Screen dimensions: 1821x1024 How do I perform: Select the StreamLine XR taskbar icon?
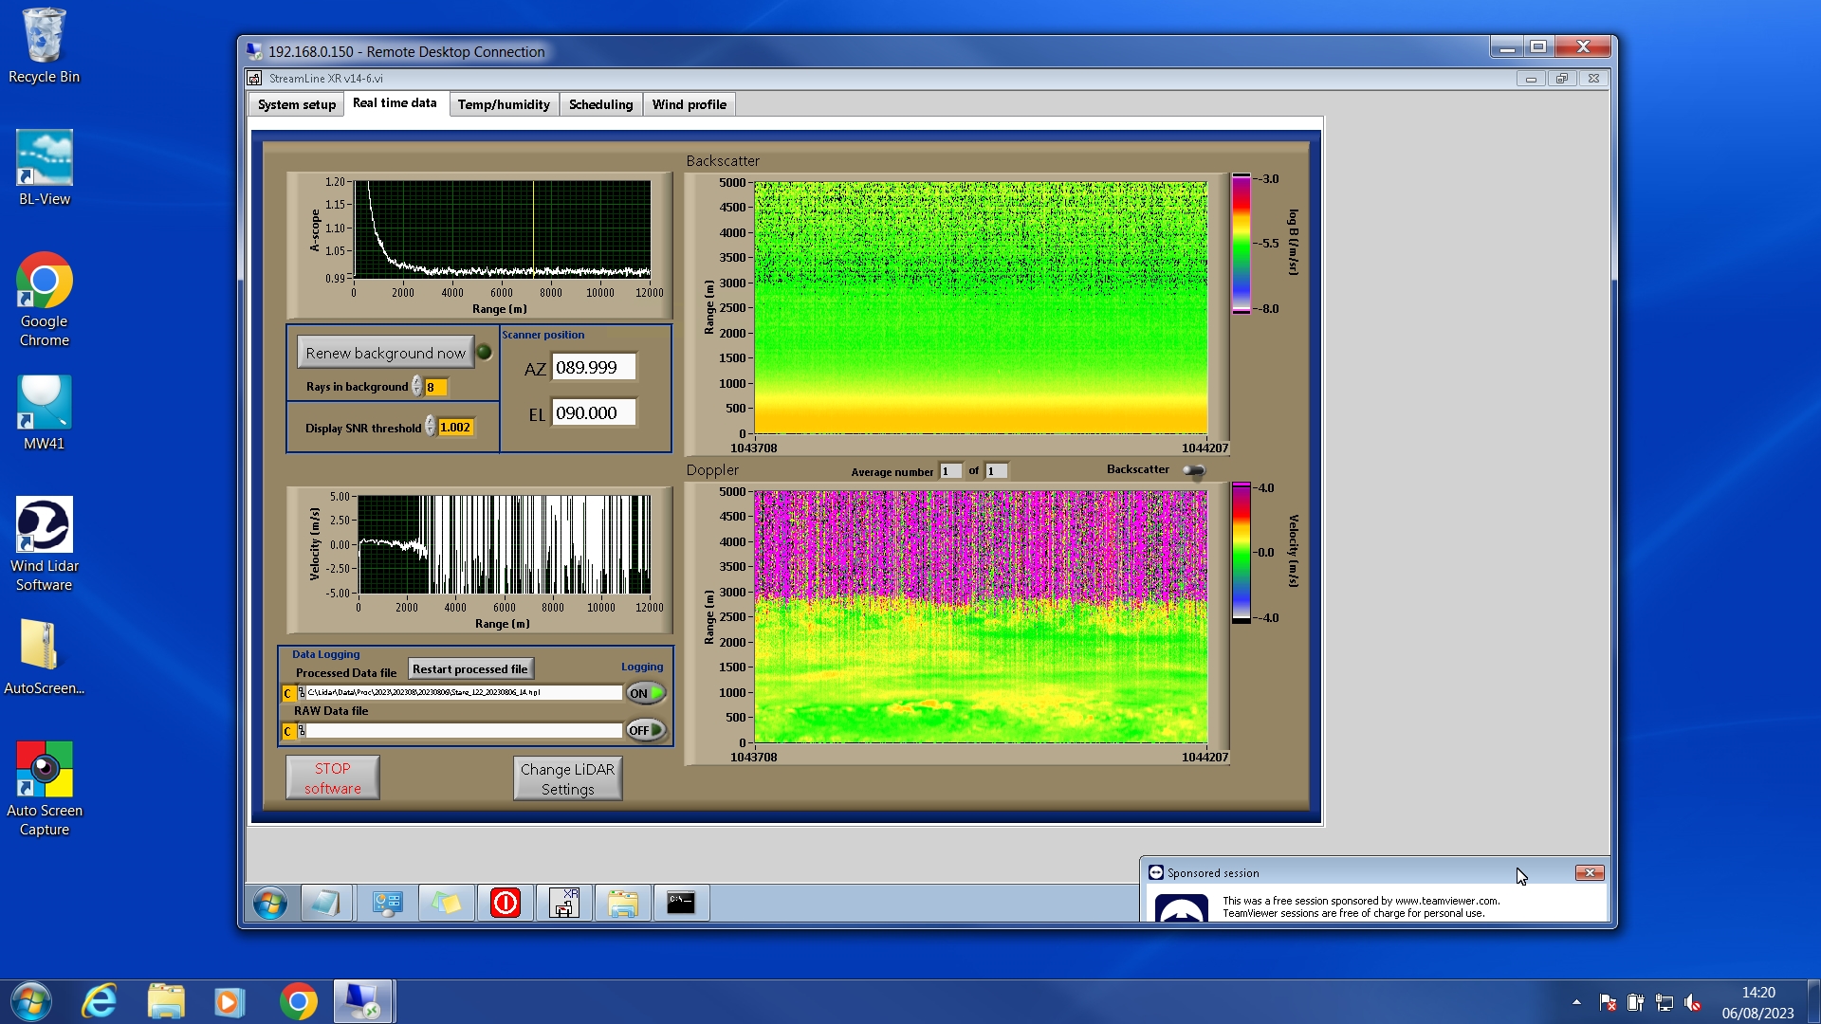pyautogui.click(x=564, y=903)
